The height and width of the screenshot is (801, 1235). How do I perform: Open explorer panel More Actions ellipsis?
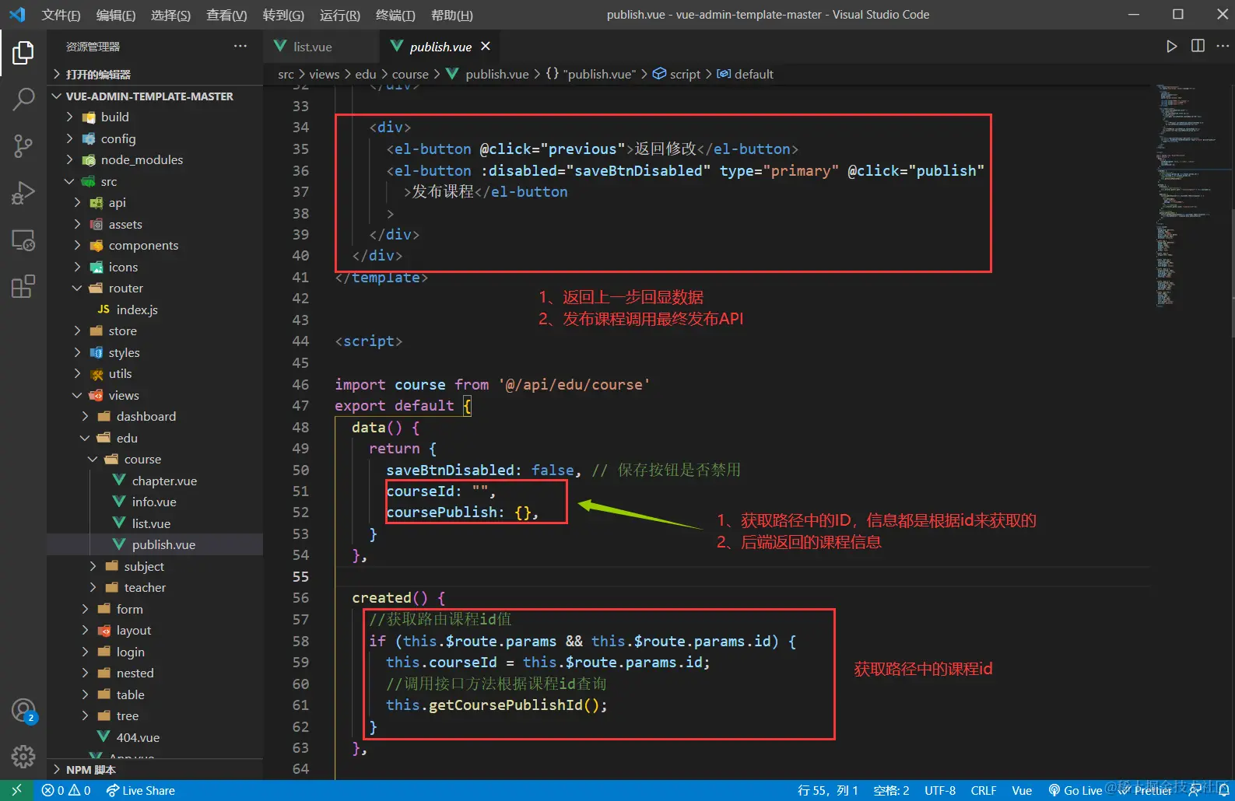(240, 47)
